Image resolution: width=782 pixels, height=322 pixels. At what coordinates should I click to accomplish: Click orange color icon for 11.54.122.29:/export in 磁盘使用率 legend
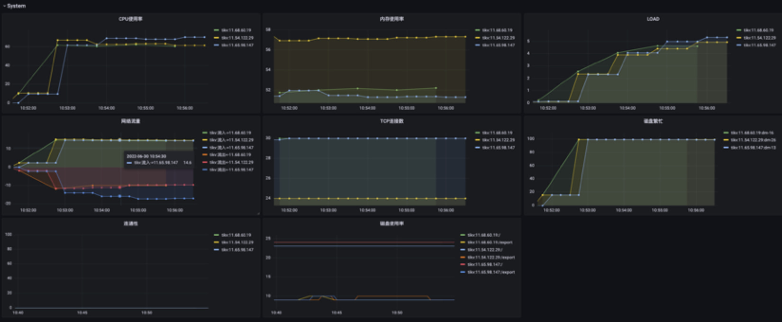[x=463, y=258]
